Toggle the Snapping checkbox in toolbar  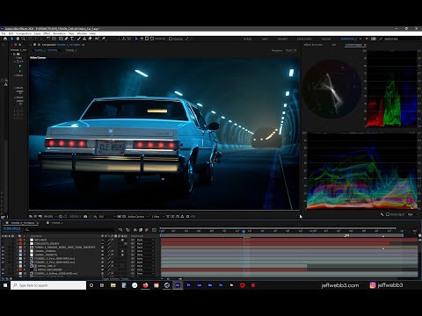[171, 39]
